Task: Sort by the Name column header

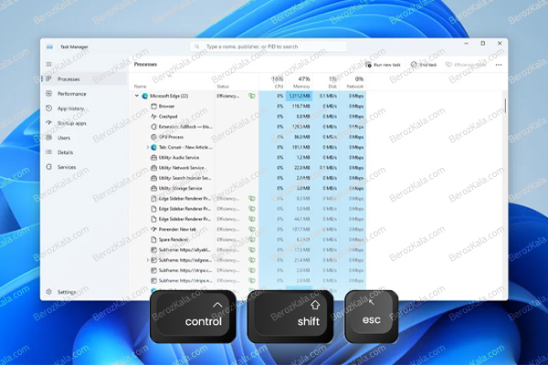Action: (x=140, y=87)
